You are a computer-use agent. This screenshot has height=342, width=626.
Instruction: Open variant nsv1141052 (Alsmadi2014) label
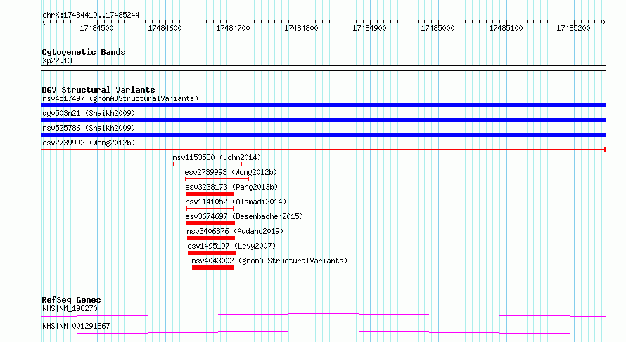(x=236, y=202)
